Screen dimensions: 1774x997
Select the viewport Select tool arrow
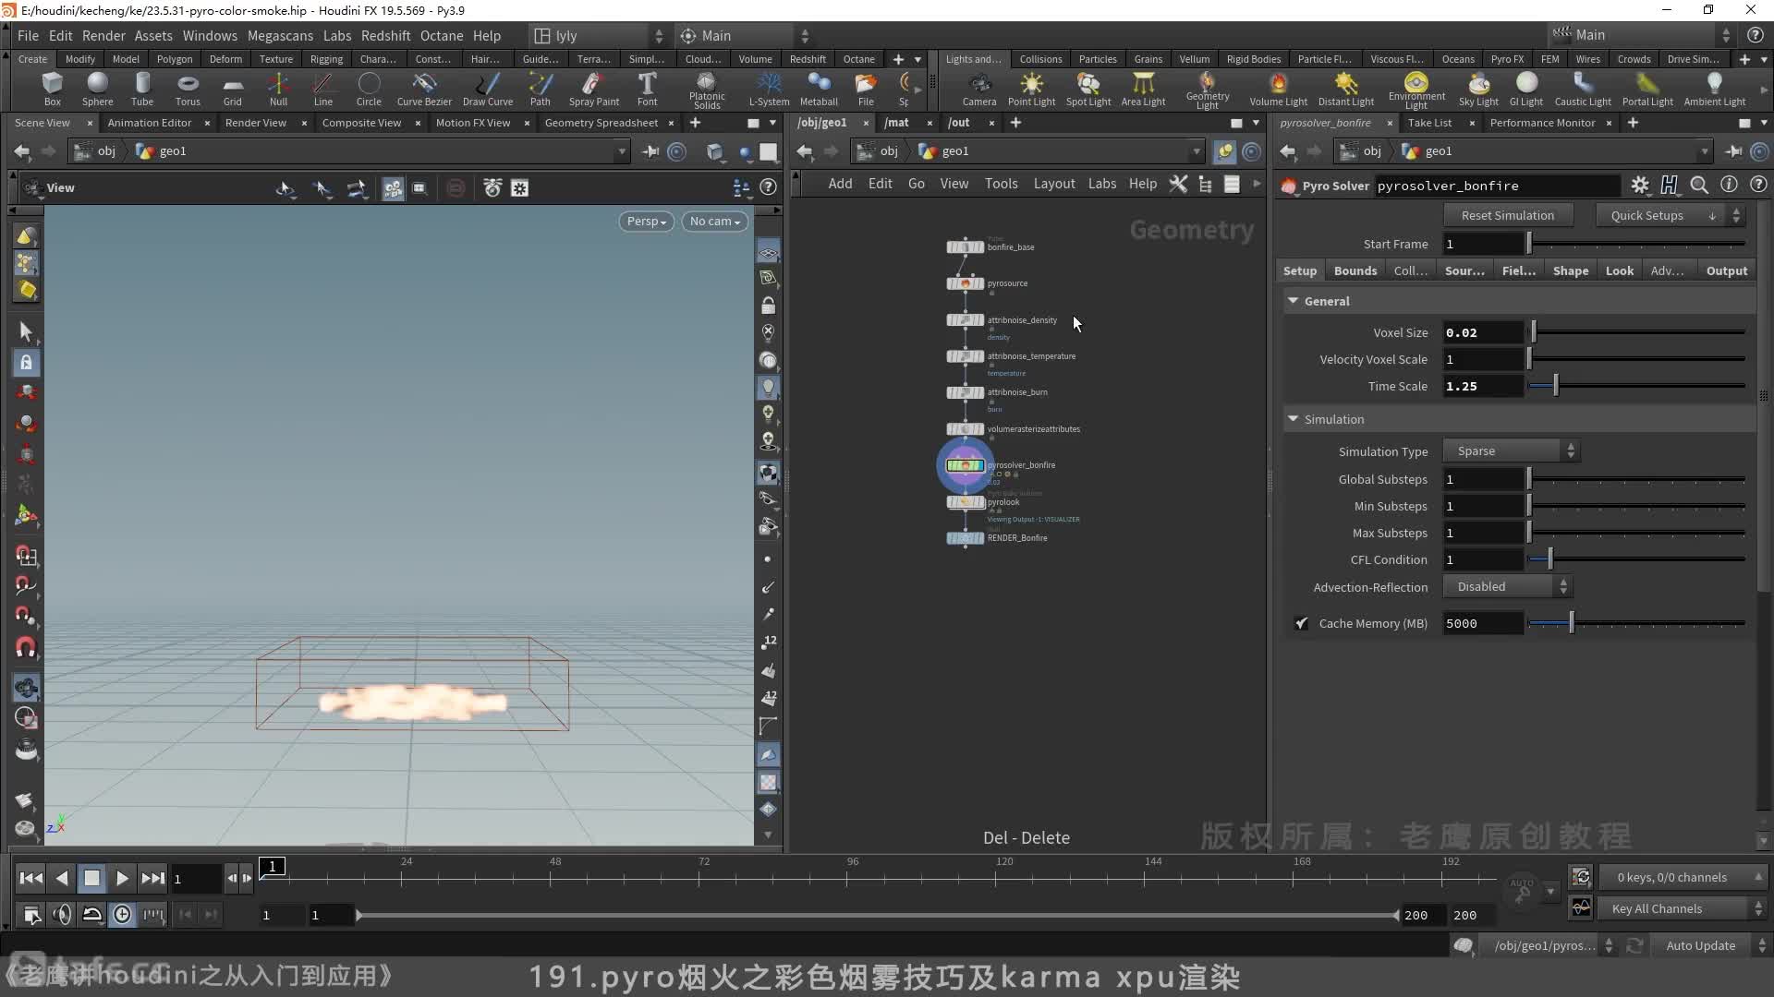coord(26,331)
